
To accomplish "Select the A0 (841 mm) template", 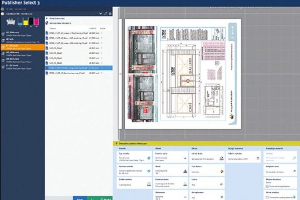I will tap(22, 60).
